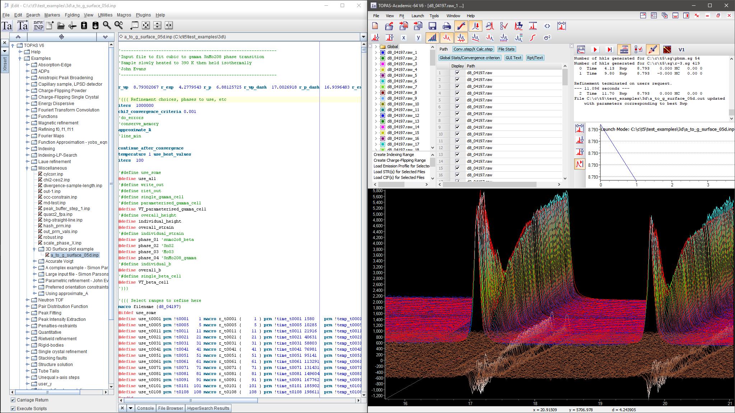Click the red play refinement button
The image size is (735, 413).
[x=595, y=49]
